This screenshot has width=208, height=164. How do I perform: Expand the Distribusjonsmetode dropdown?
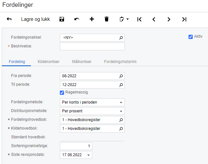(121, 111)
